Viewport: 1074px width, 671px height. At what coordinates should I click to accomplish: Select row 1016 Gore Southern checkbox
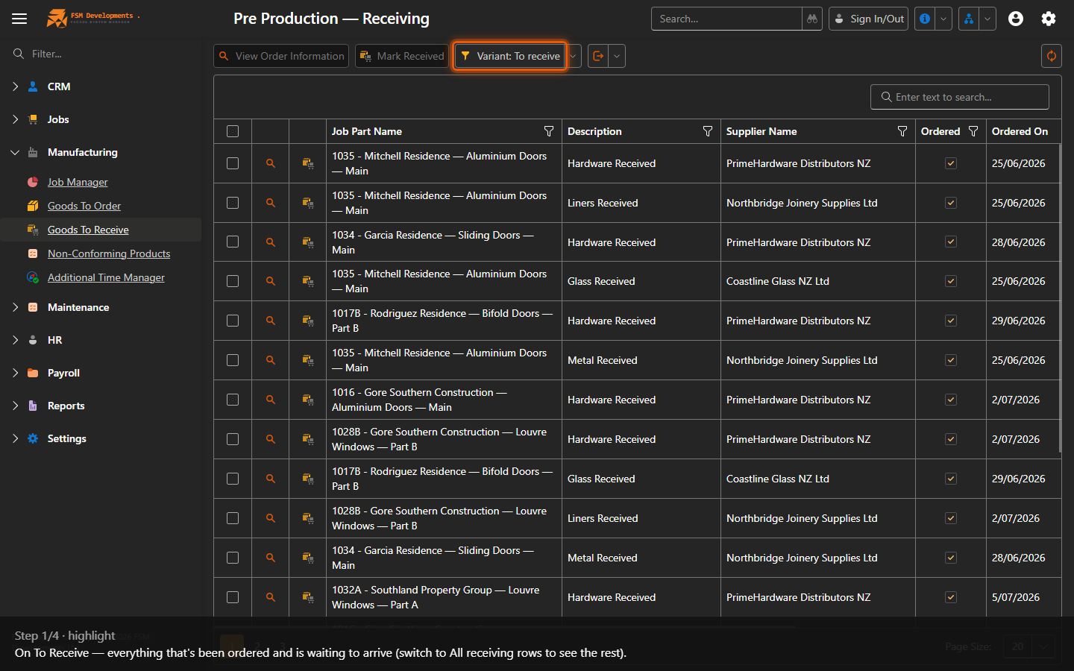point(233,400)
